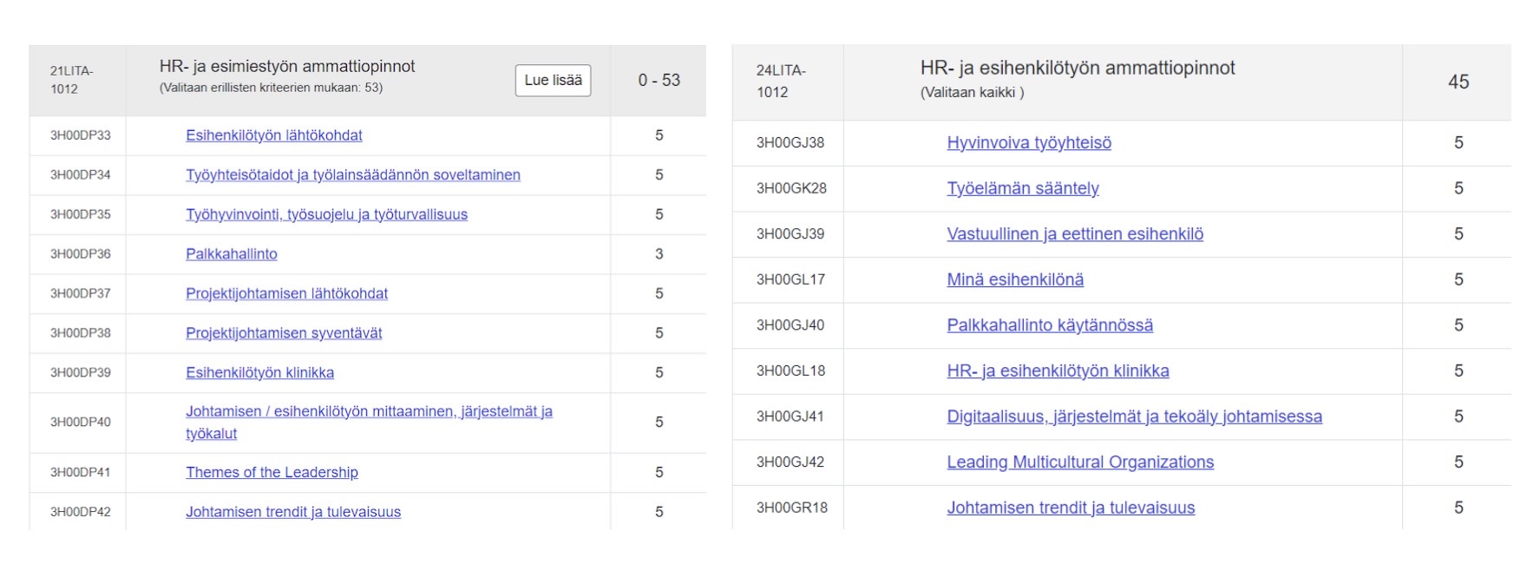Open Palkkahallinto käytännössä course link

1050,325
